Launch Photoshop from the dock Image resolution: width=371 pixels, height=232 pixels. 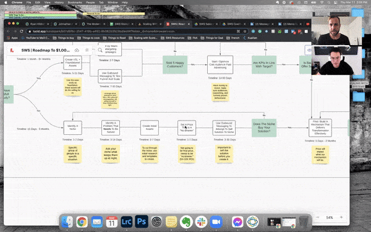click(142, 222)
